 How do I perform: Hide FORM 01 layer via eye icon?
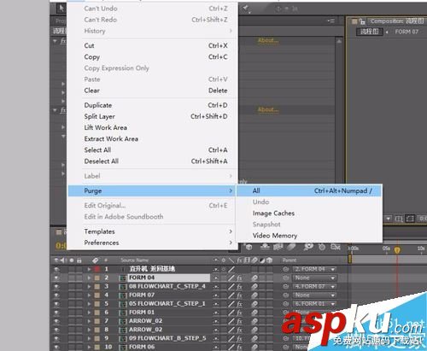[56, 313]
